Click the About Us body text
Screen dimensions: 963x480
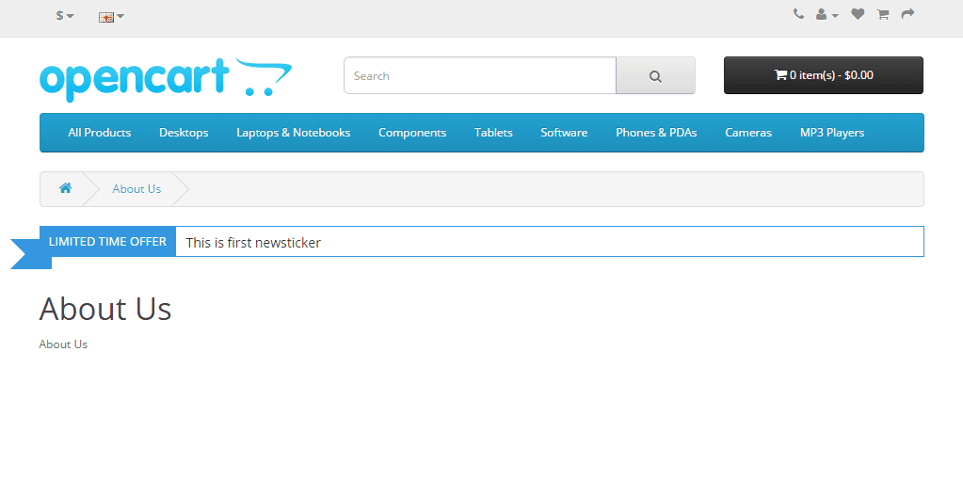click(x=63, y=344)
